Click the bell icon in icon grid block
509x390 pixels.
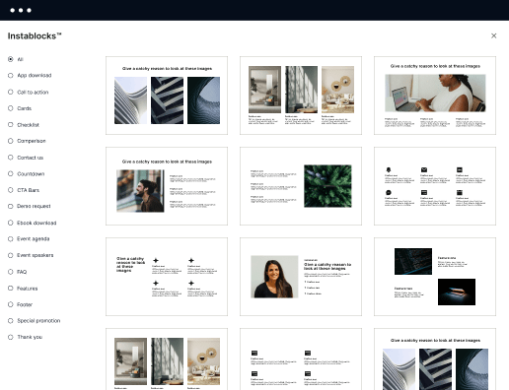(x=389, y=169)
